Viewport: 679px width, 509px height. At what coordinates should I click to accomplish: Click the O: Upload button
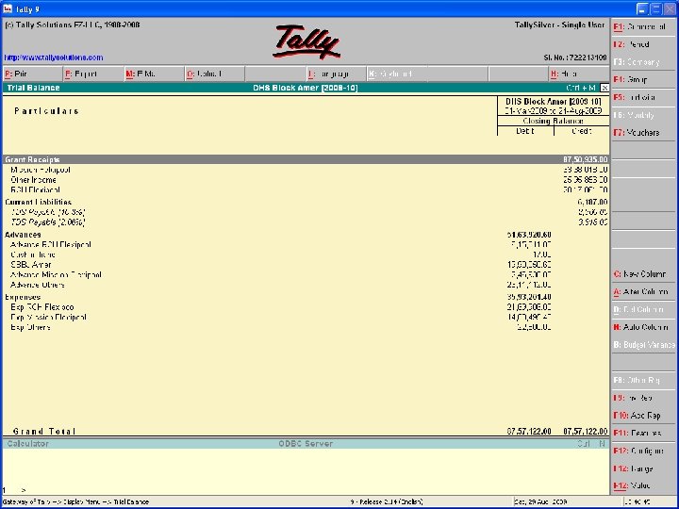[215, 74]
